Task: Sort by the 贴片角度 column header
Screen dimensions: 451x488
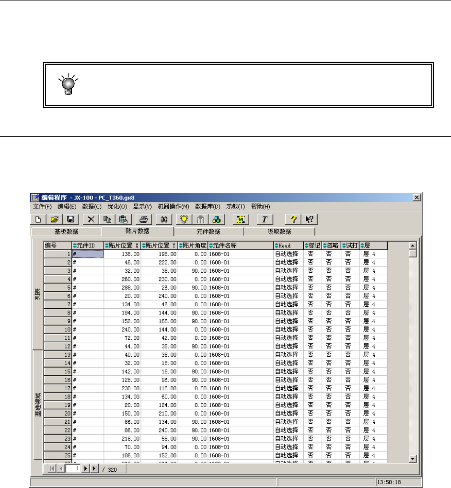Action: (193, 245)
